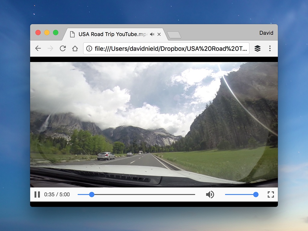The height and width of the screenshot is (231, 308).
Task: Mute the video with the speaker icon
Action: click(210, 195)
